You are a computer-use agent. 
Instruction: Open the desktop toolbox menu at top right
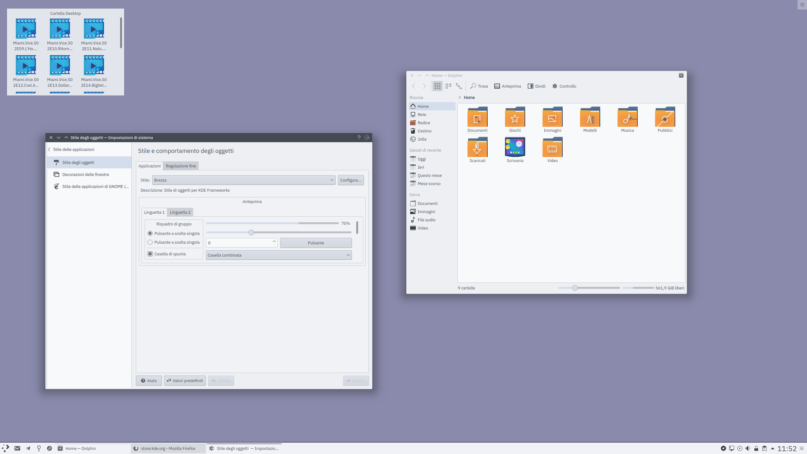coord(802,5)
